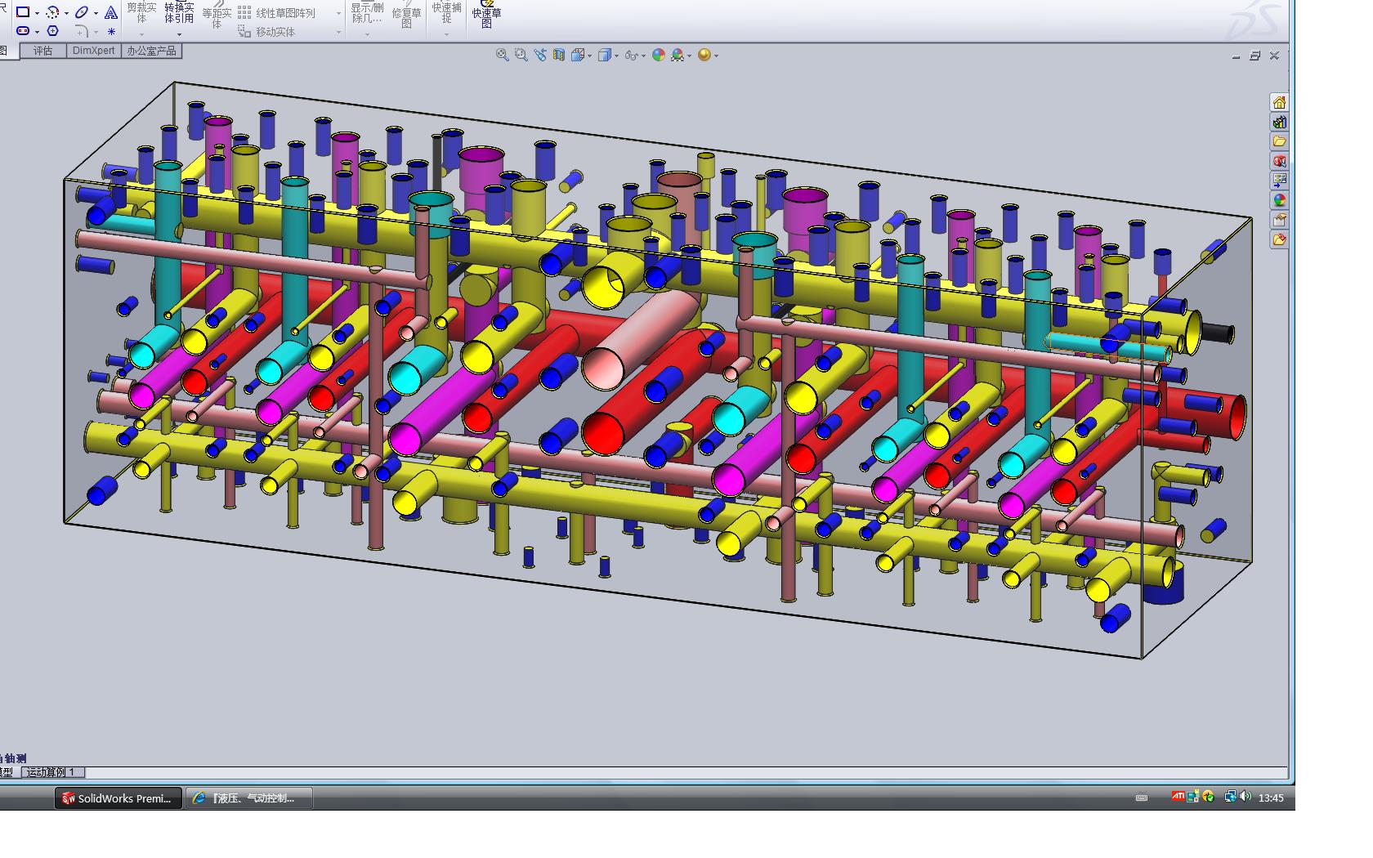This screenshot has width=1373, height=858.
Task: Switch to the 评估 tab
Action: pos(42,51)
